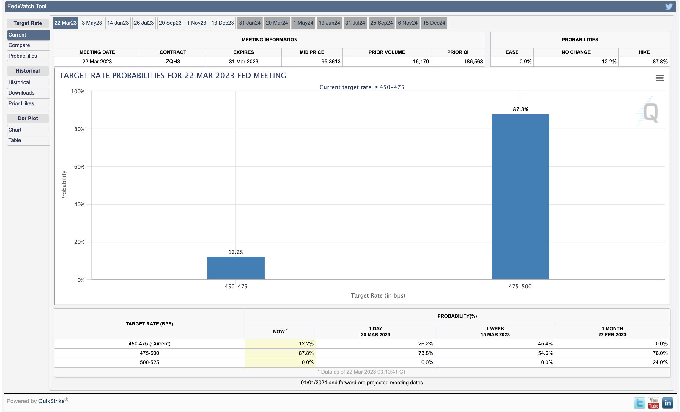Screen dimensions: 680x412
Task: Click the 450-475 blue probability bar
Action: click(x=236, y=268)
